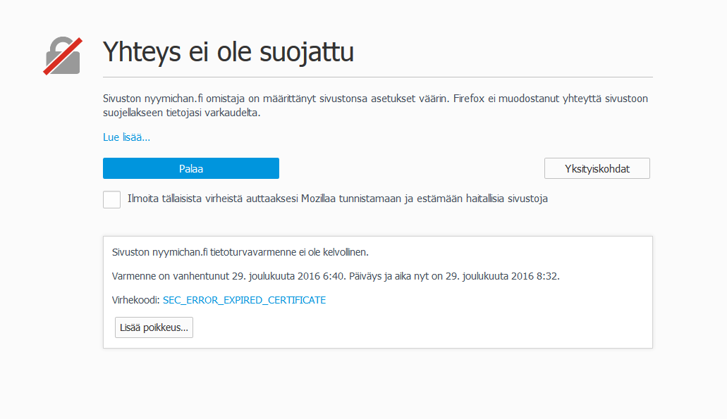
Task: Click the 'Ilmoita tällaisista virheistä' checkbox label
Action: click(x=337, y=199)
